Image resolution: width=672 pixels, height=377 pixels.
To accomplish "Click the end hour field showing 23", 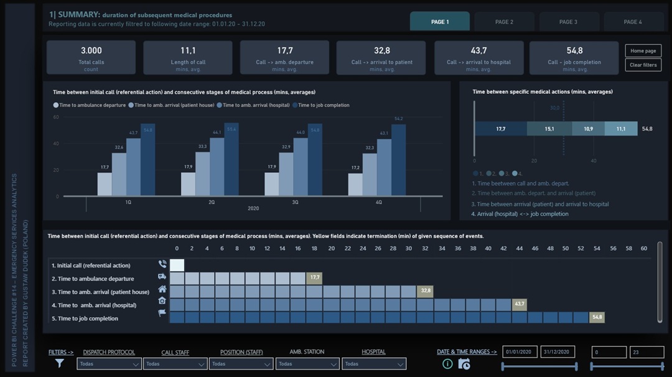I will click(646, 352).
